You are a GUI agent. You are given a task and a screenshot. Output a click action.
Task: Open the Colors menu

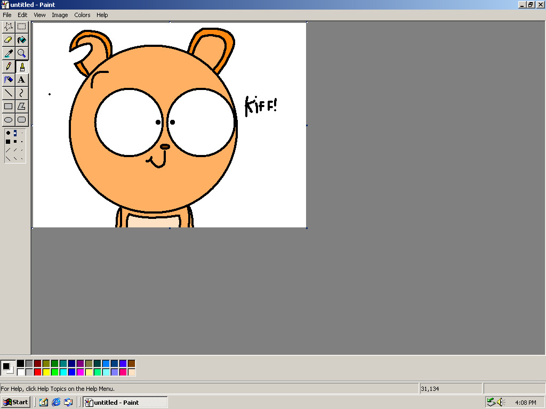82,15
